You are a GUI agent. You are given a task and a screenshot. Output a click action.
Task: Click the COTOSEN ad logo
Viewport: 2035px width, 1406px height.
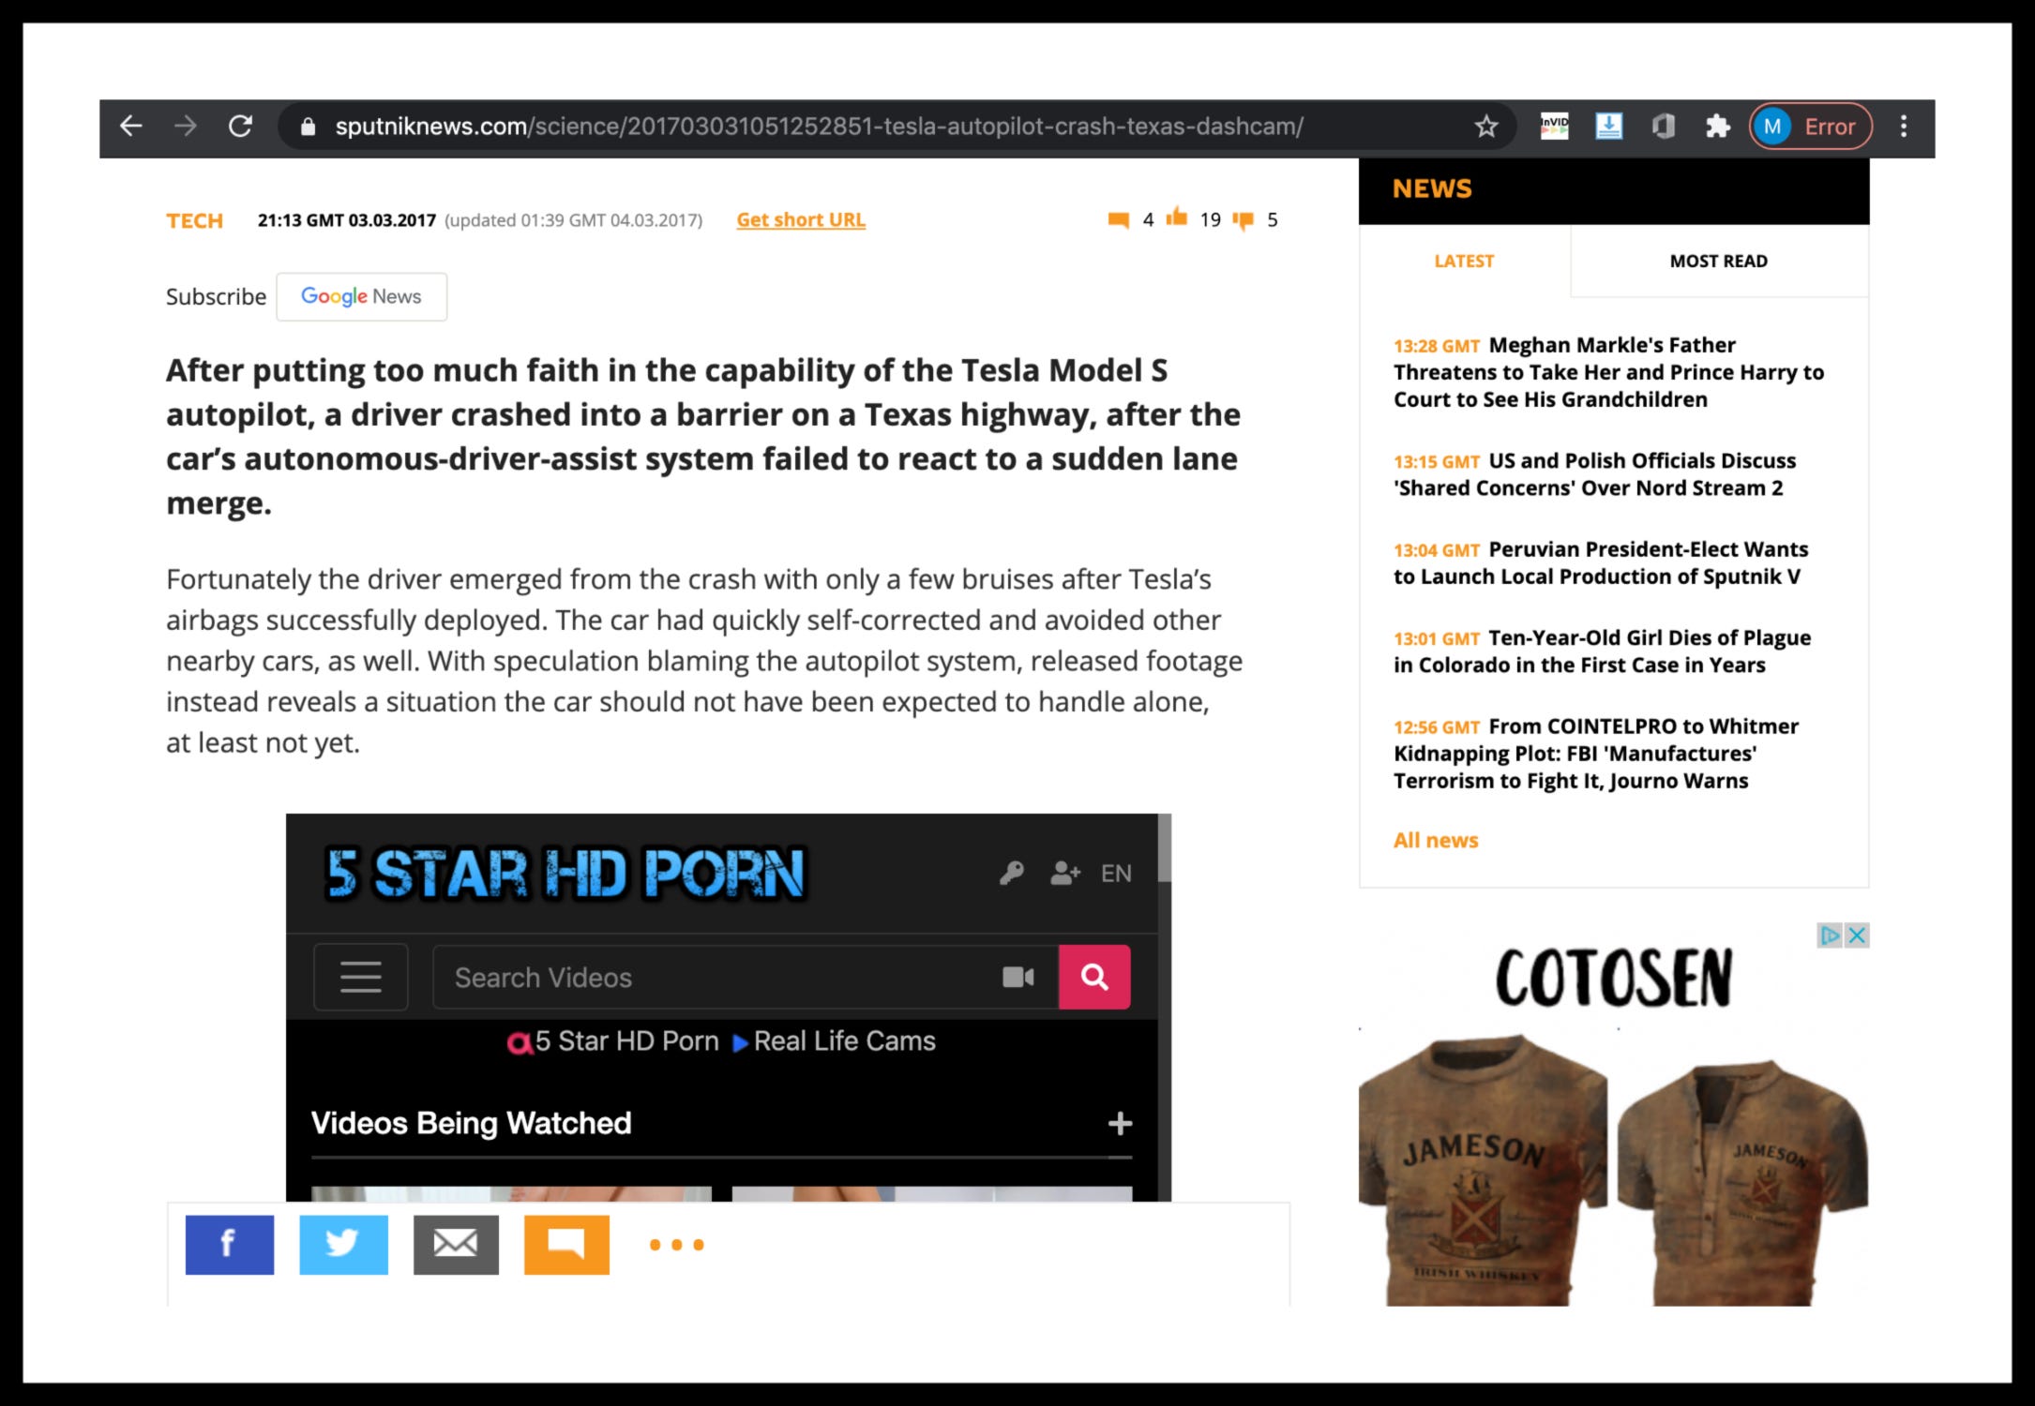1614,979
